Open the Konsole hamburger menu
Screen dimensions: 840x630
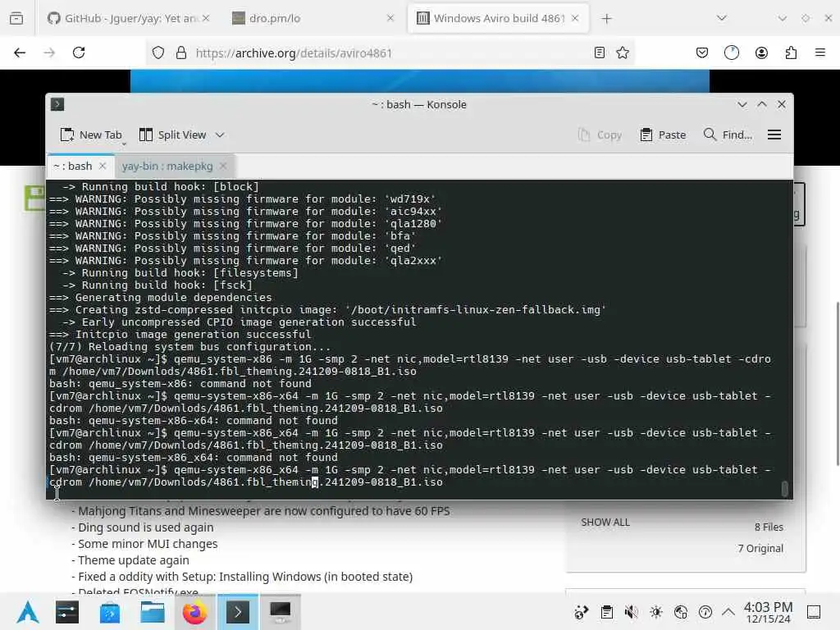[774, 135]
